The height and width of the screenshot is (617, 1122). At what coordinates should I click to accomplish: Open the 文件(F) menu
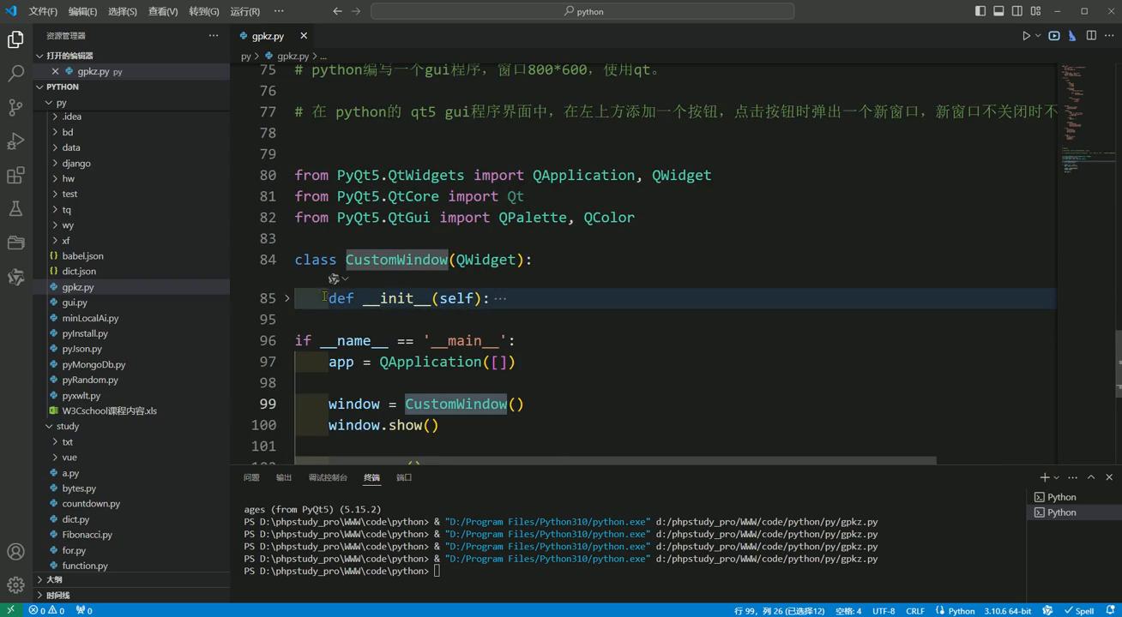43,11
